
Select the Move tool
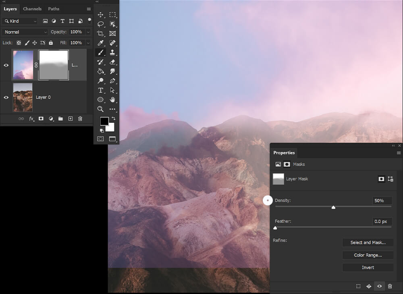pos(100,14)
